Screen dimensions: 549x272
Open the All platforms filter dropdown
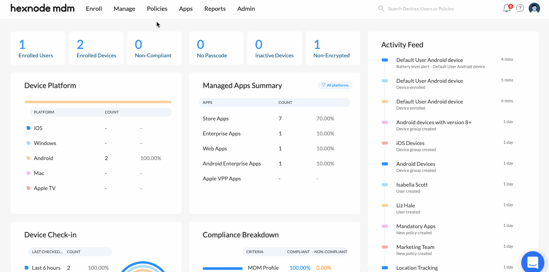[335, 85]
